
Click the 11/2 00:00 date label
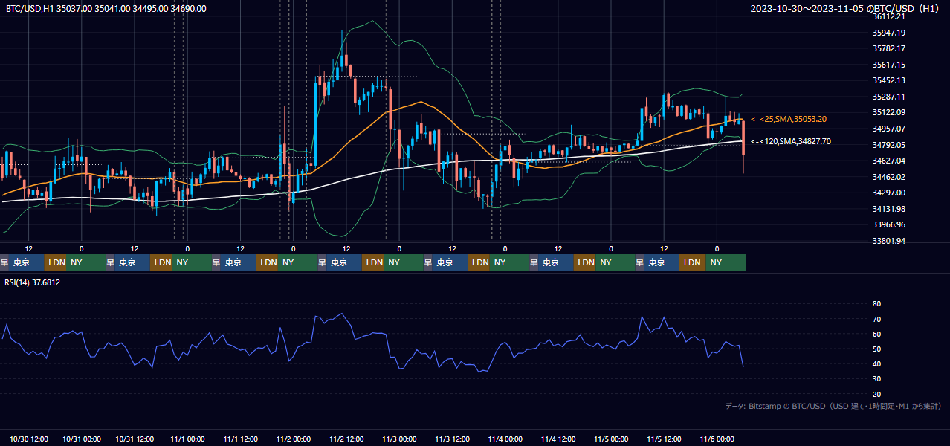click(293, 439)
